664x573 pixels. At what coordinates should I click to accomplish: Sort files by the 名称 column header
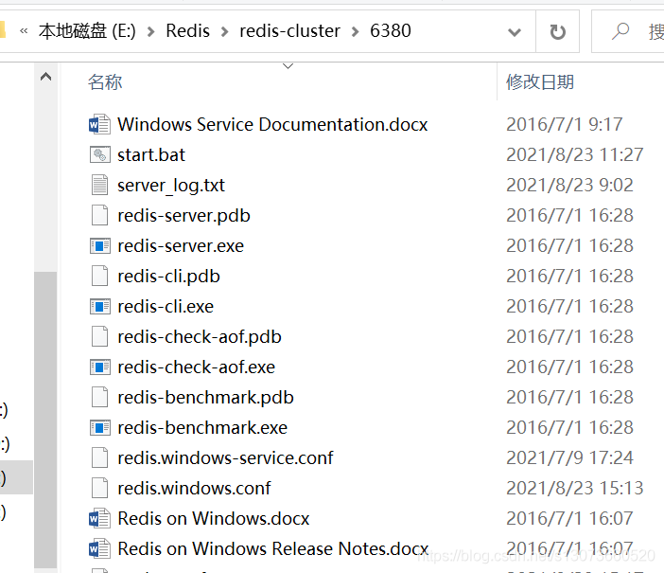pyautogui.click(x=105, y=82)
